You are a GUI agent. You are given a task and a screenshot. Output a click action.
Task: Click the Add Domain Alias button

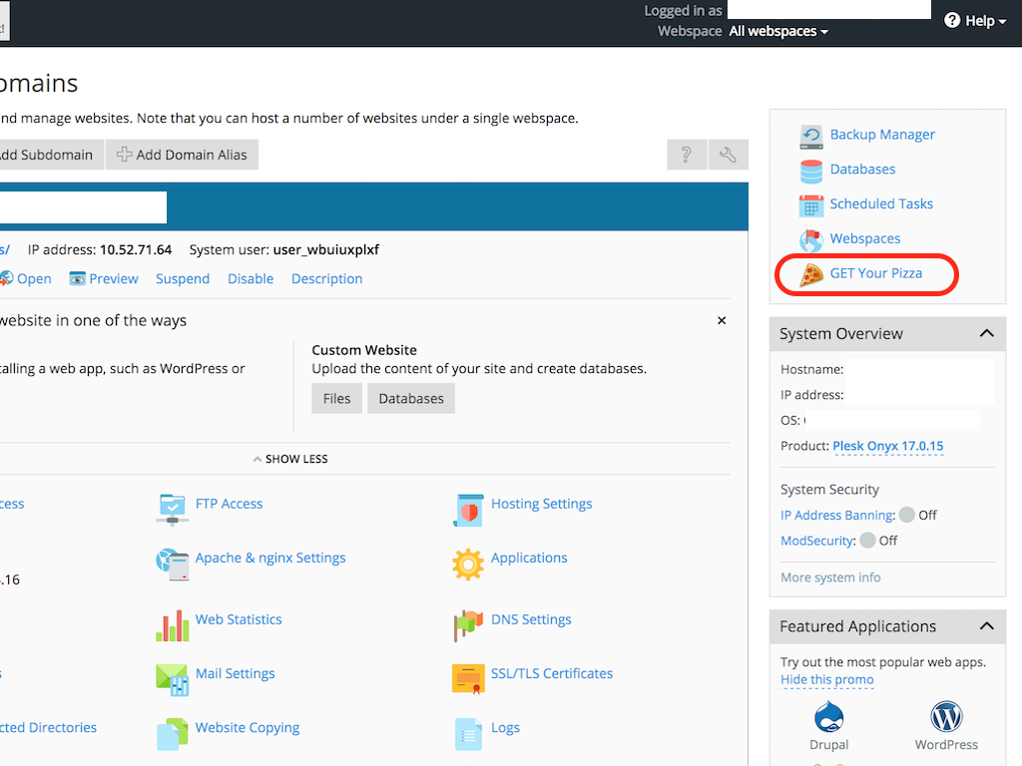coord(182,155)
